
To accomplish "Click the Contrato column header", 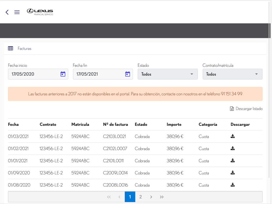I will 48,124.
